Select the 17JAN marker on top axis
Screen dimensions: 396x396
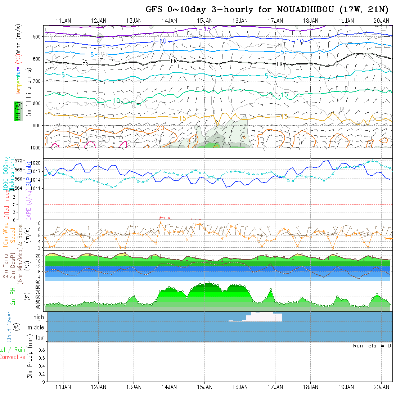275,21
